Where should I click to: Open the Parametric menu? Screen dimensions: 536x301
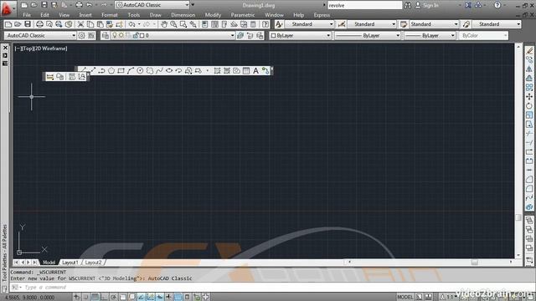243,15
